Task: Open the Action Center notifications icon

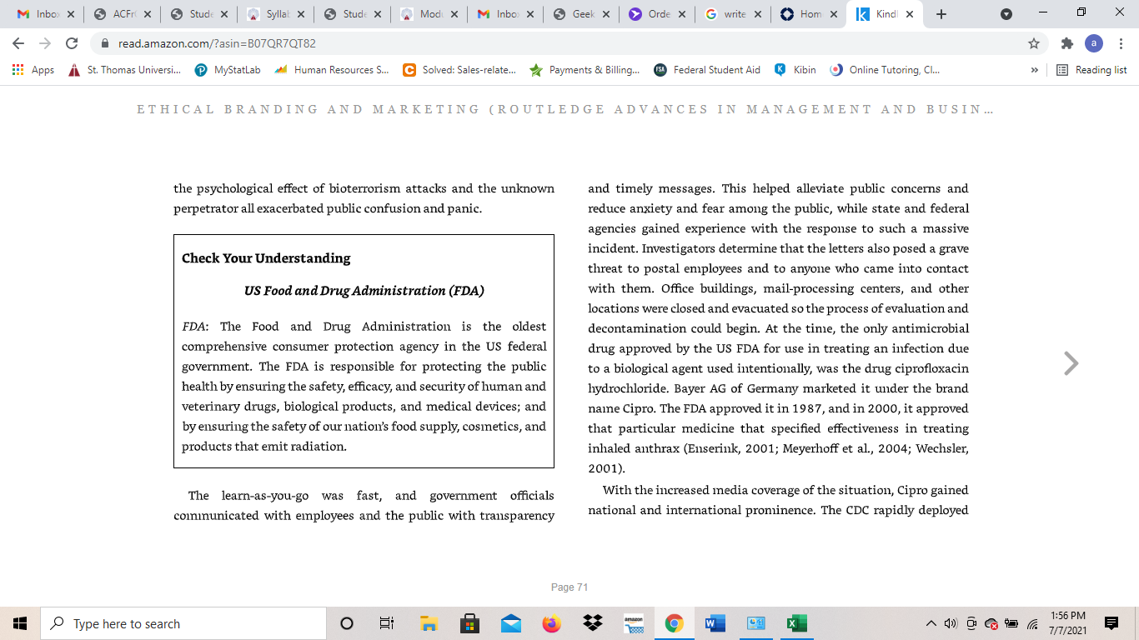Action: (x=1111, y=623)
